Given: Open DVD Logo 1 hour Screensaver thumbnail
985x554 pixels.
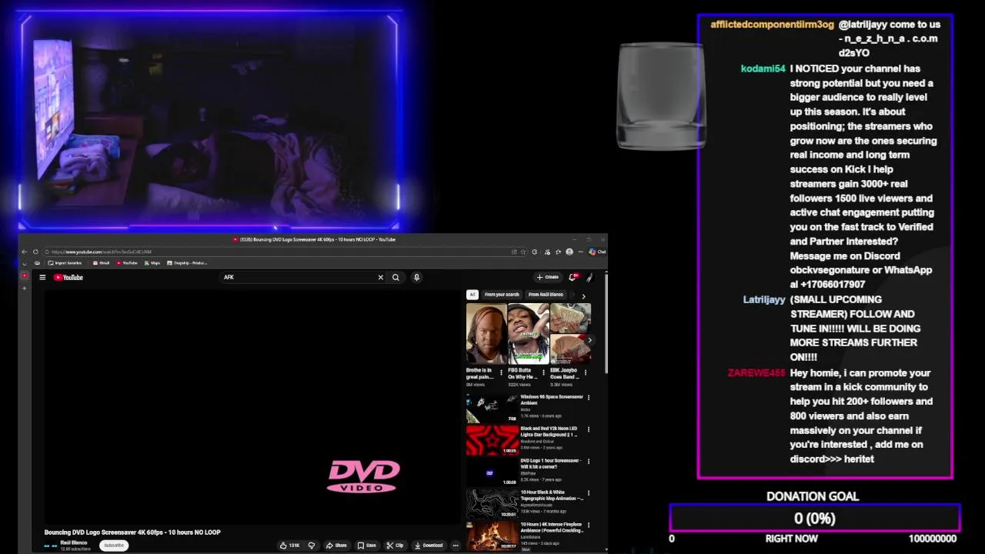Looking at the screenshot, I should 492,472.
